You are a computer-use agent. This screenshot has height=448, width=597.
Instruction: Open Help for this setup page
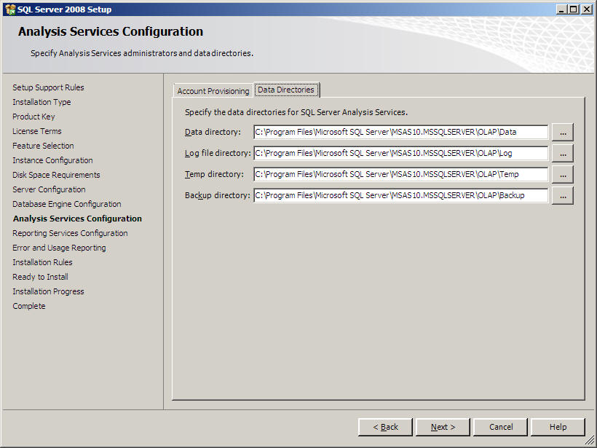(x=558, y=427)
